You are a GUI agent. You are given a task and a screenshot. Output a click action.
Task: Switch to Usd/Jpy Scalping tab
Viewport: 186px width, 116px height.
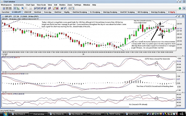pos(158,12)
